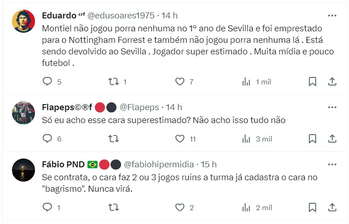Open Flapeps' profile avatar
The width and height of the screenshot is (349, 224).
coord(23,113)
